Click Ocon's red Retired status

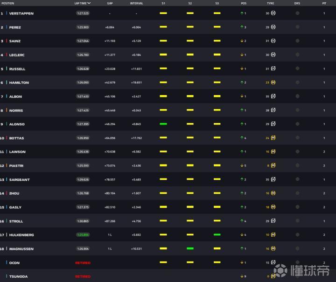coord(83,263)
